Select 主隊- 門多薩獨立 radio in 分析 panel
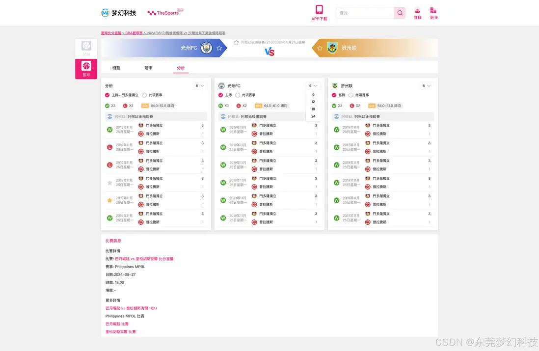The image size is (539, 351). point(107,95)
